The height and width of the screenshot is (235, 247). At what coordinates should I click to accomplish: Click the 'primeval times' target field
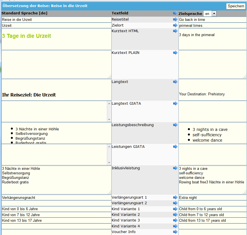(212, 25)
